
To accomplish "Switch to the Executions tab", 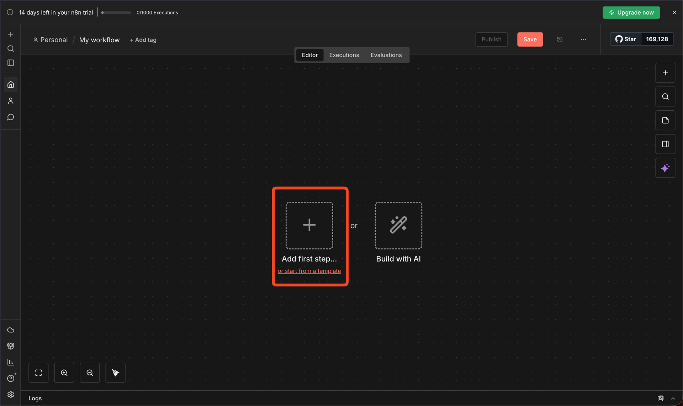I will pyautogui.click(x=344, y=55).
